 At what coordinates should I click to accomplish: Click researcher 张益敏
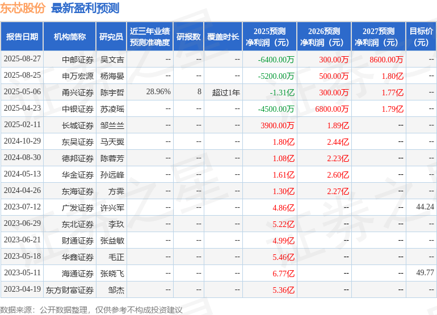coord(112,241)
